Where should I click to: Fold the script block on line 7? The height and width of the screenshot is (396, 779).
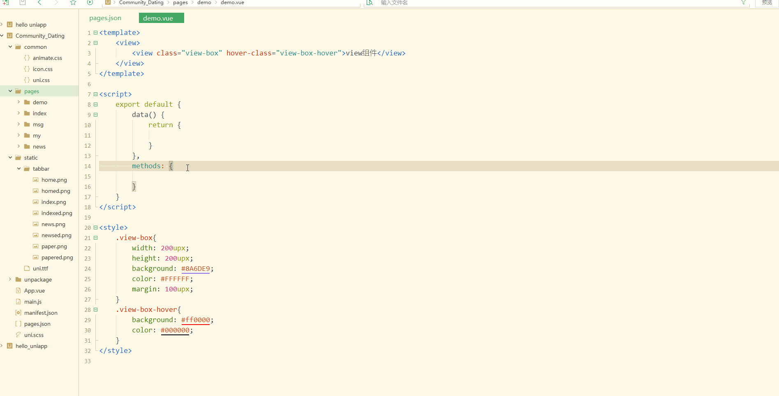(x=95, y=94)
